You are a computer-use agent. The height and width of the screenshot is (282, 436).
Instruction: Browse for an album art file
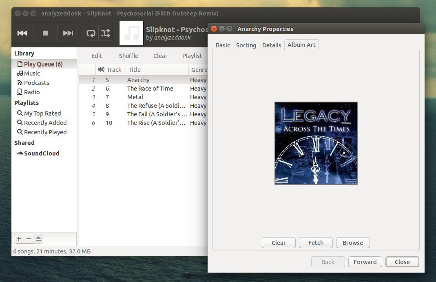coord(353,242)
